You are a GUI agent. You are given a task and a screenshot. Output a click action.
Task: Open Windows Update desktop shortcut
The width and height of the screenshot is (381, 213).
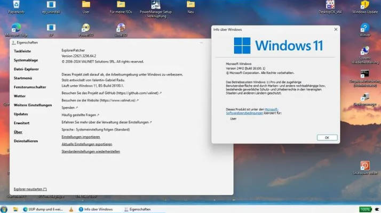point(365,7)
